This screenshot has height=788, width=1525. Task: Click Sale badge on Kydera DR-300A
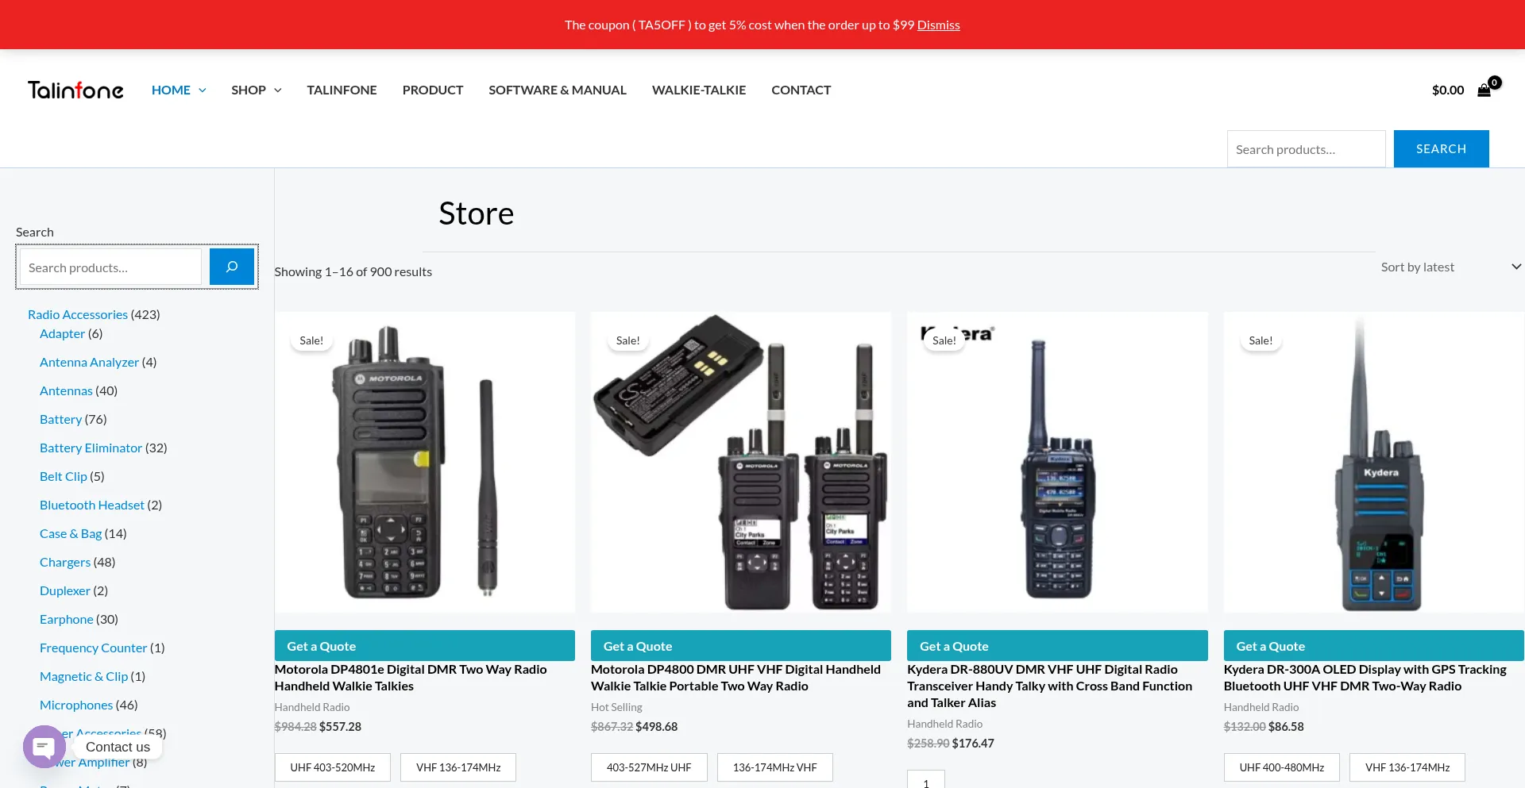(1260, 340)
